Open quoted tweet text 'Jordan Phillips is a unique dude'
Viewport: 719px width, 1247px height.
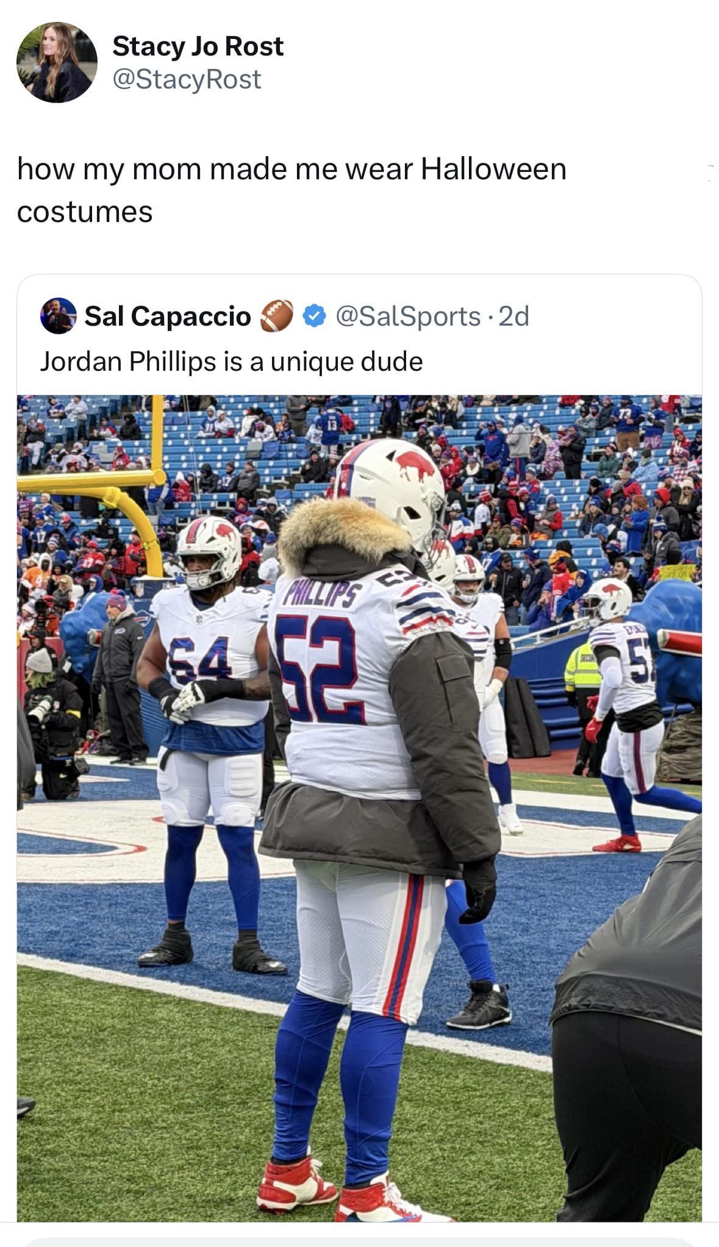(231, 362)
